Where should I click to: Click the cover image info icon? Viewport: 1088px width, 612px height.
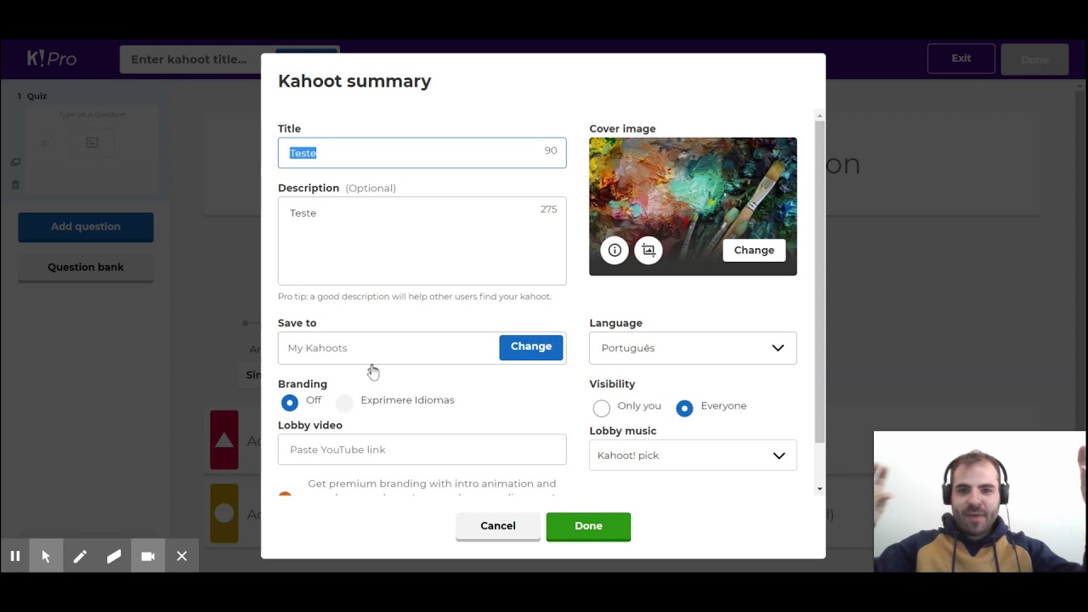(615, 250)
